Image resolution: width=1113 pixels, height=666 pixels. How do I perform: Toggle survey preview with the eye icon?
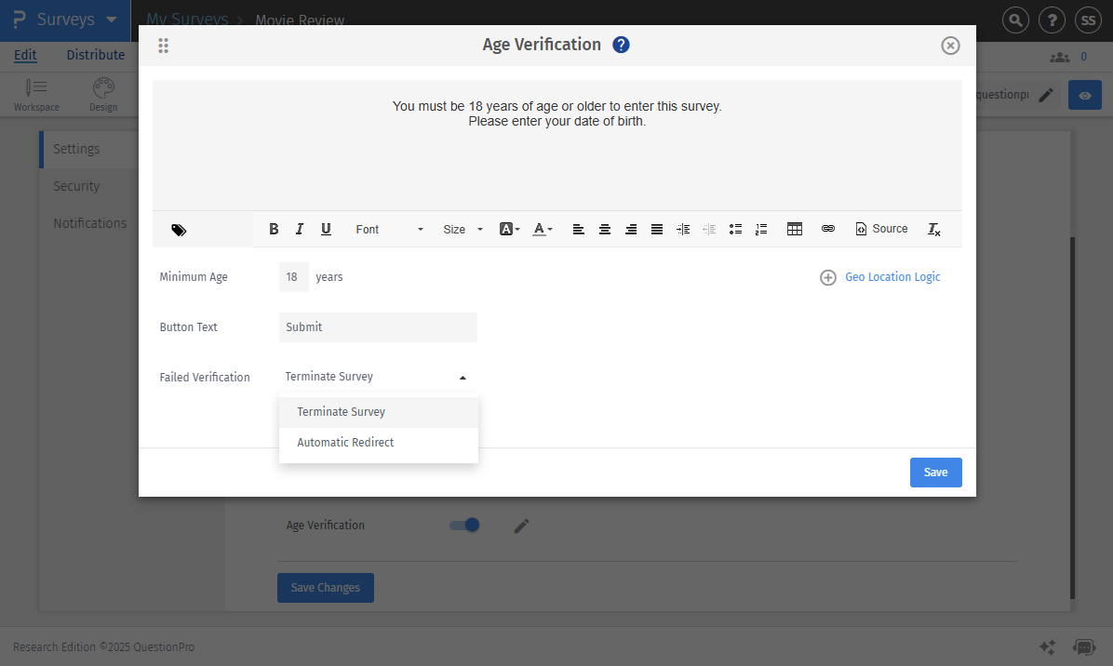pyautogui.click(x=1085, y=94)
